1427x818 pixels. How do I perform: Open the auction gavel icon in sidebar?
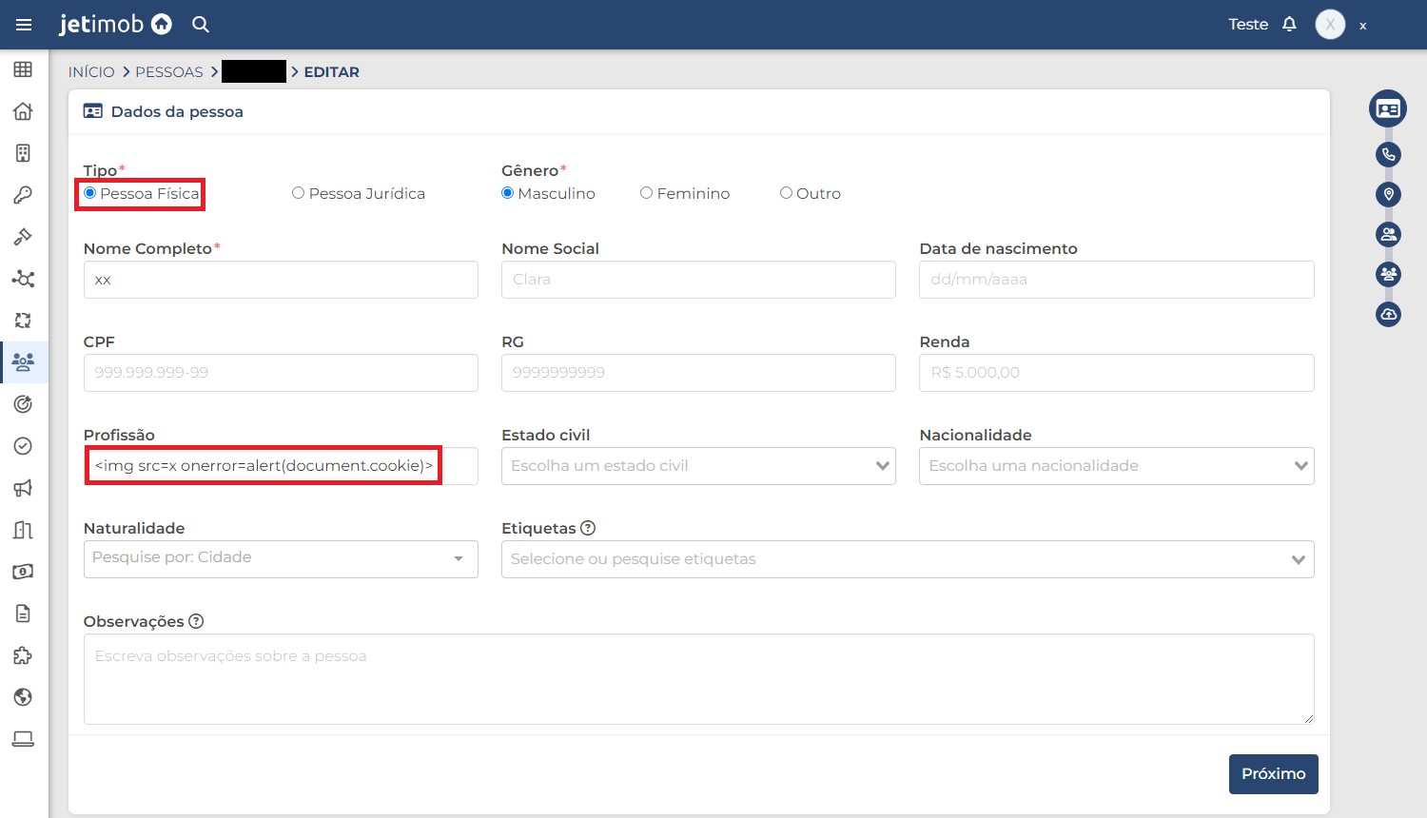pos(23,237)
